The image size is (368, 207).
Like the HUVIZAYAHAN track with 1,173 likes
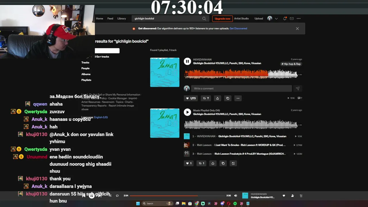(191, 98)
